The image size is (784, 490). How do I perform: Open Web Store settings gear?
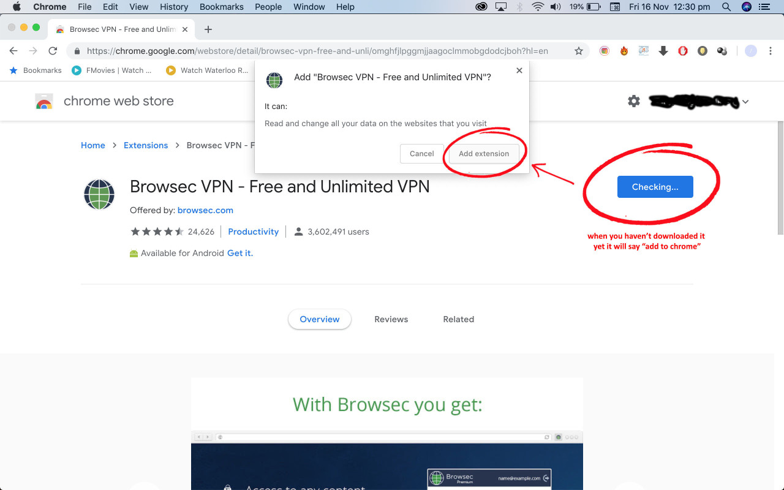634,101
